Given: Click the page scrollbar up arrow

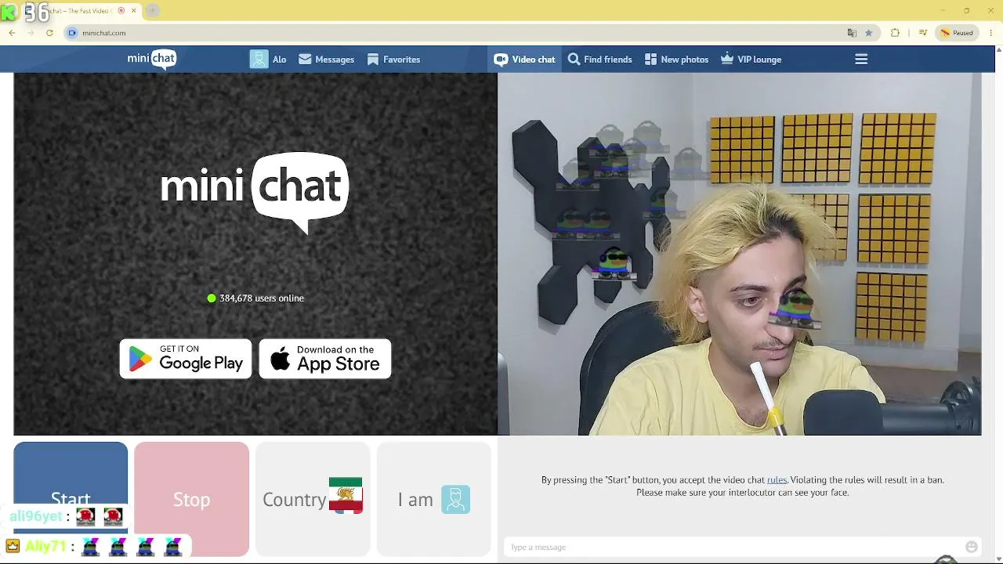Looking at the screenshot, I should 998,51.
